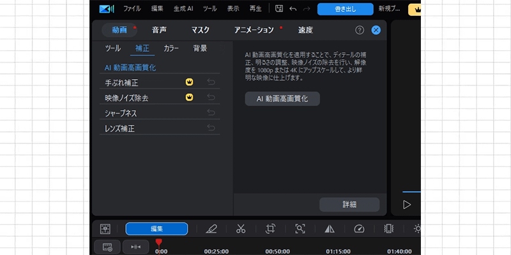Expand the シャープネス section

tap(160, 113)
